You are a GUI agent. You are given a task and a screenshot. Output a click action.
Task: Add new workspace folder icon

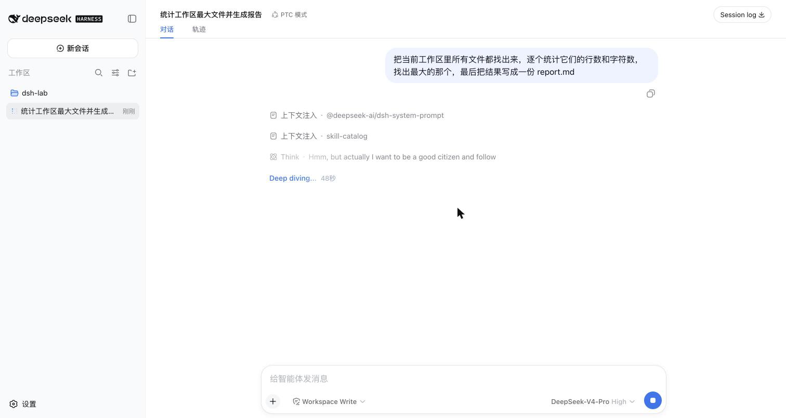[132, 73]
